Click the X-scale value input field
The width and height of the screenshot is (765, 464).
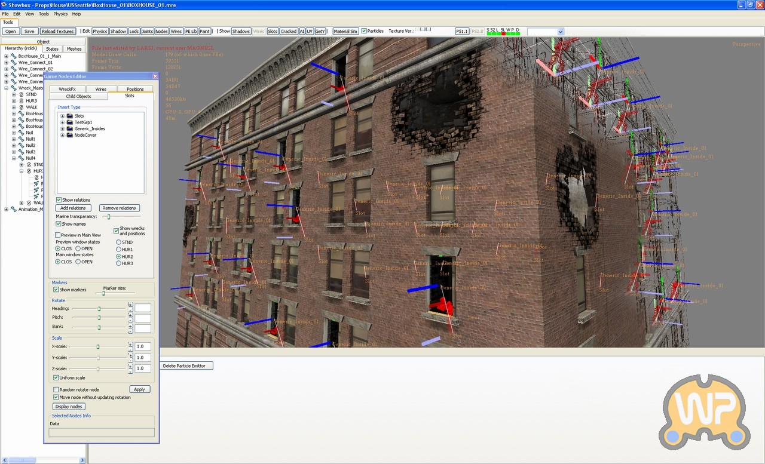point(143,346)
